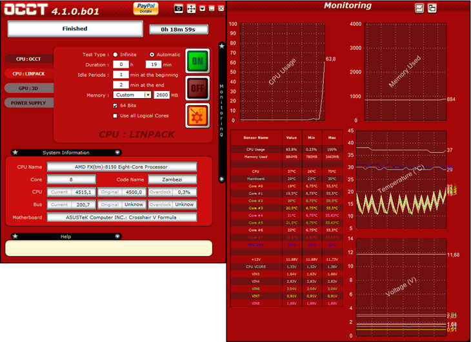This screenshot has height=342, width=471.
Task: Collapse the Help section arrow
Action: coord(117,236)
